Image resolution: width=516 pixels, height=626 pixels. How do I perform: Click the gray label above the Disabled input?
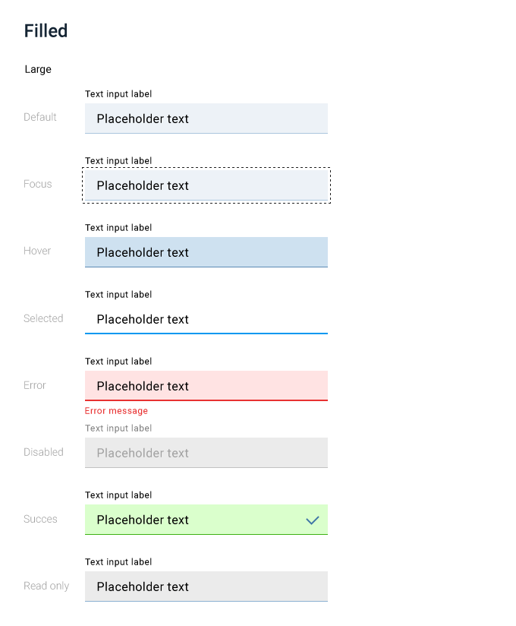coord(118,428)
